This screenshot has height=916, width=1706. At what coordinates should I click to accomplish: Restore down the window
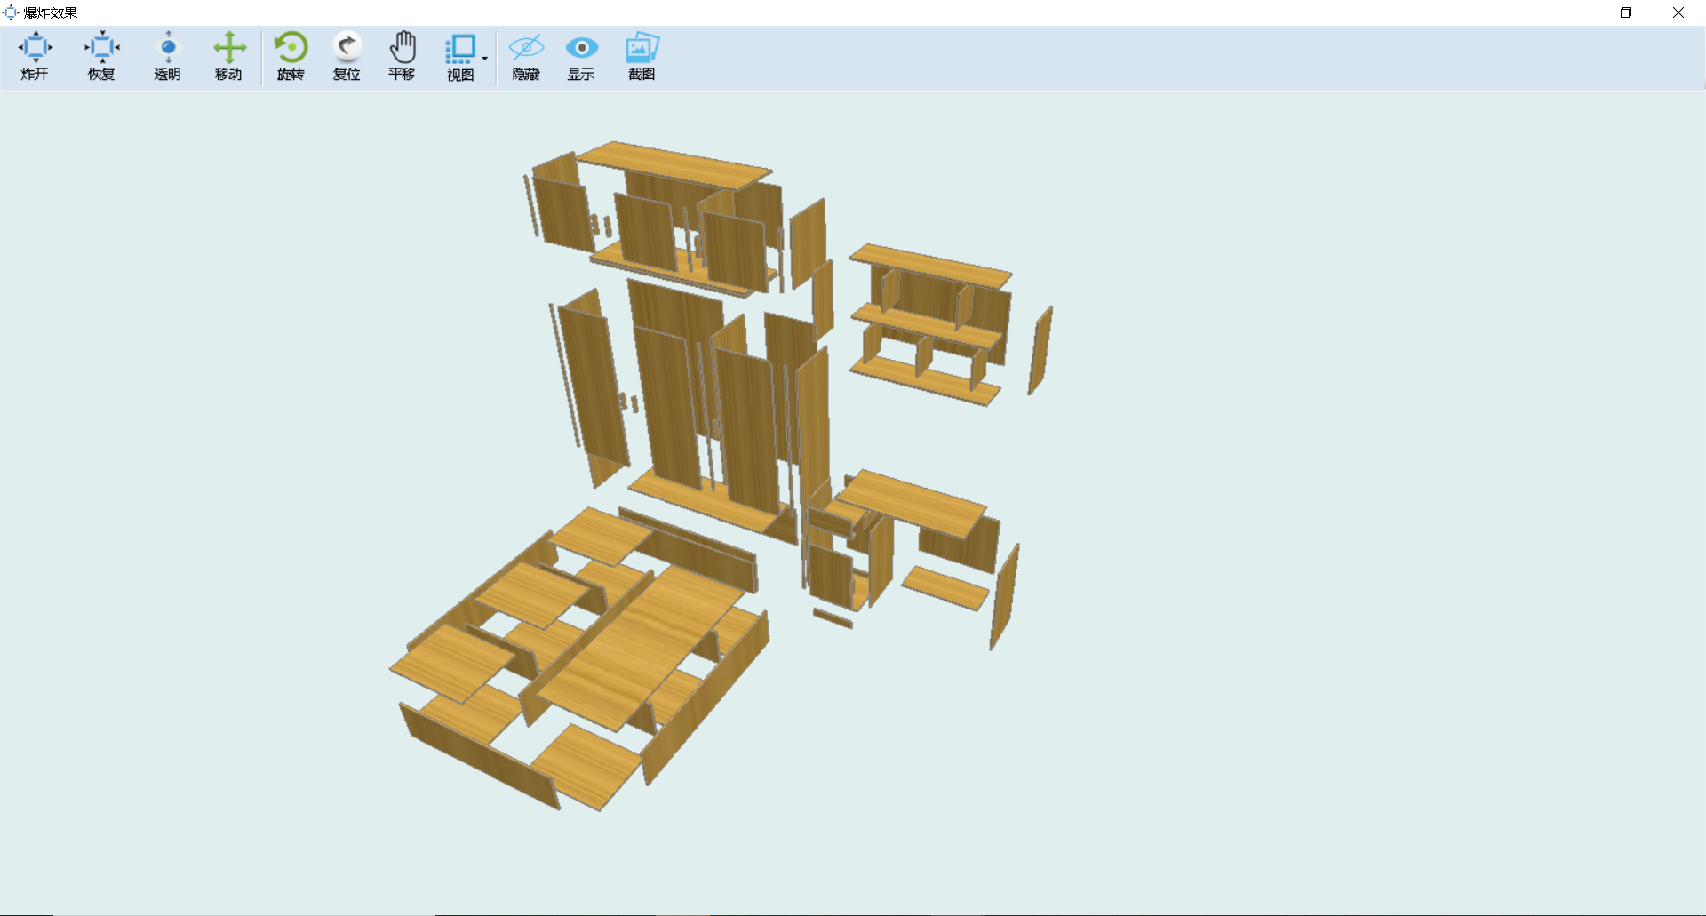coord(1626,12)
